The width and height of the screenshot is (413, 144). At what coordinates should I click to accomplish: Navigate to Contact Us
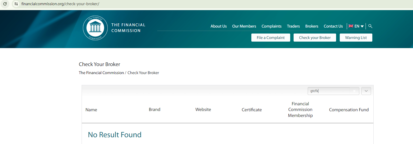pyautogui.click(x=333, y=26)
